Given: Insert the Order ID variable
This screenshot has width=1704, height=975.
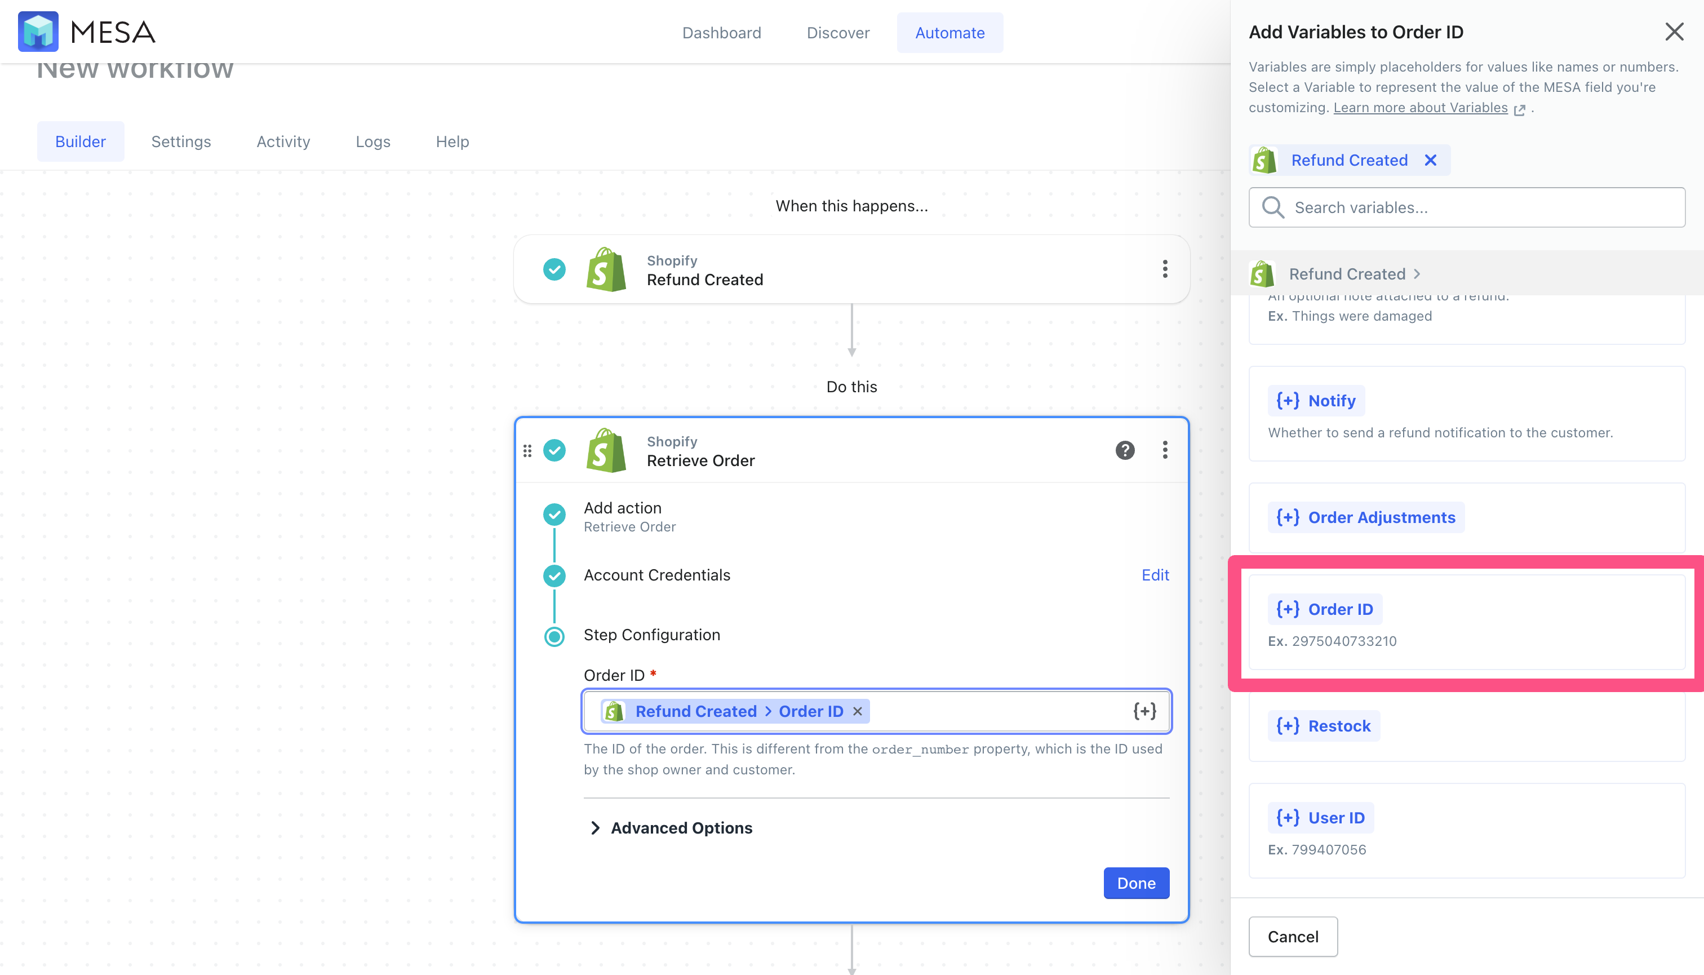Looking at the screenshot, I should [x=1324, y=609].
